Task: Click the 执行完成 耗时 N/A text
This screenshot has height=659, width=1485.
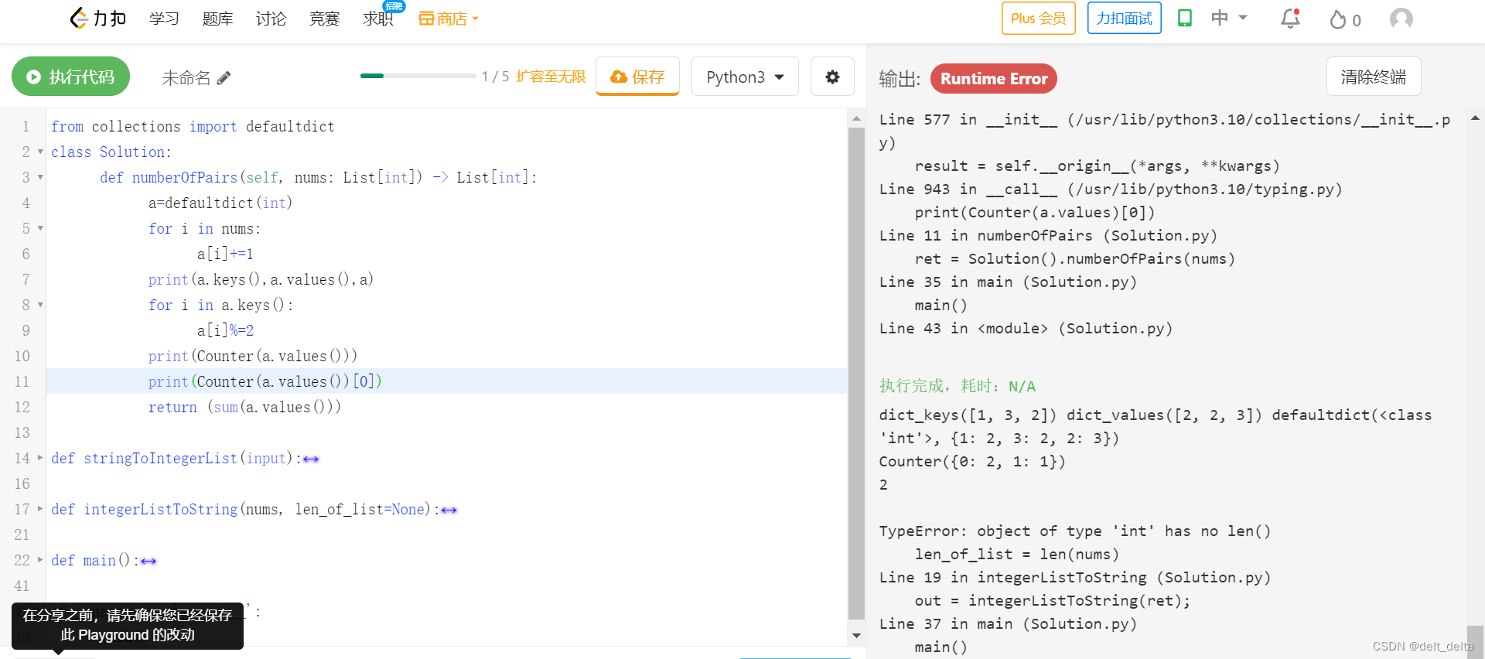Action: tap(957, 386)
